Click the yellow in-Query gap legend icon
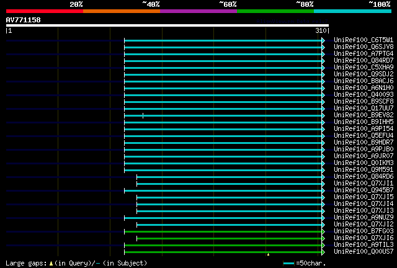The height and width of the screenshot is (268, 397). [x=51, y=264]
